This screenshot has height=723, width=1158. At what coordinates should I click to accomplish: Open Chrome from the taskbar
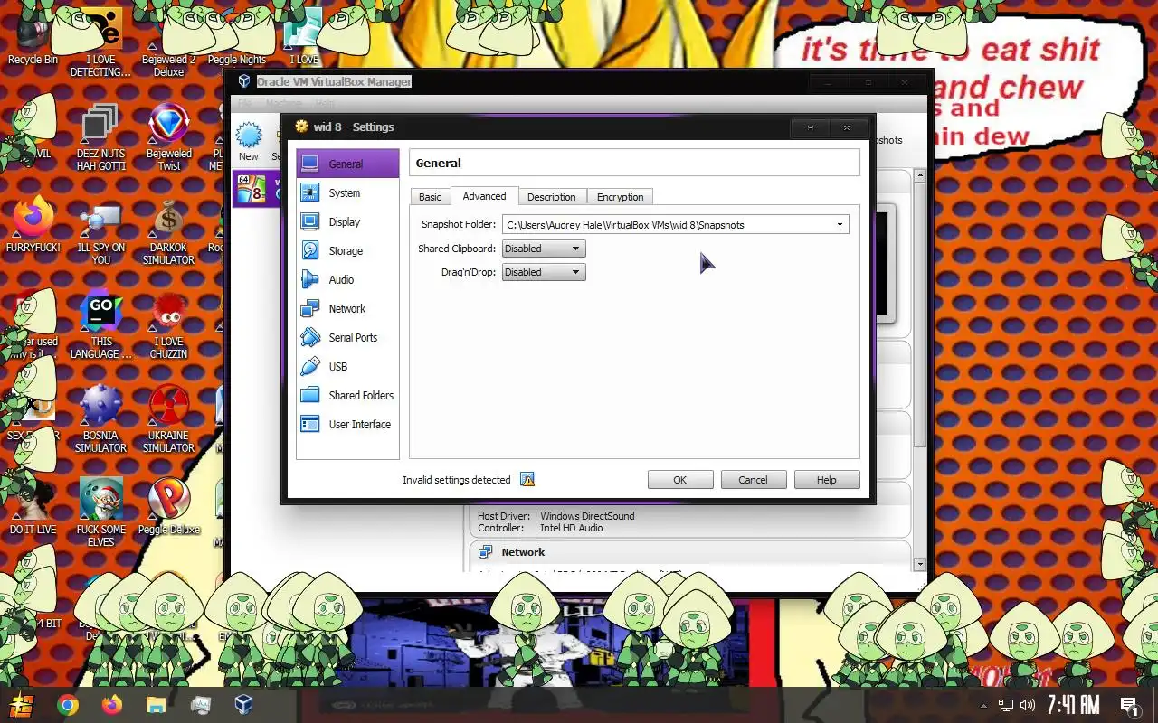68,705
